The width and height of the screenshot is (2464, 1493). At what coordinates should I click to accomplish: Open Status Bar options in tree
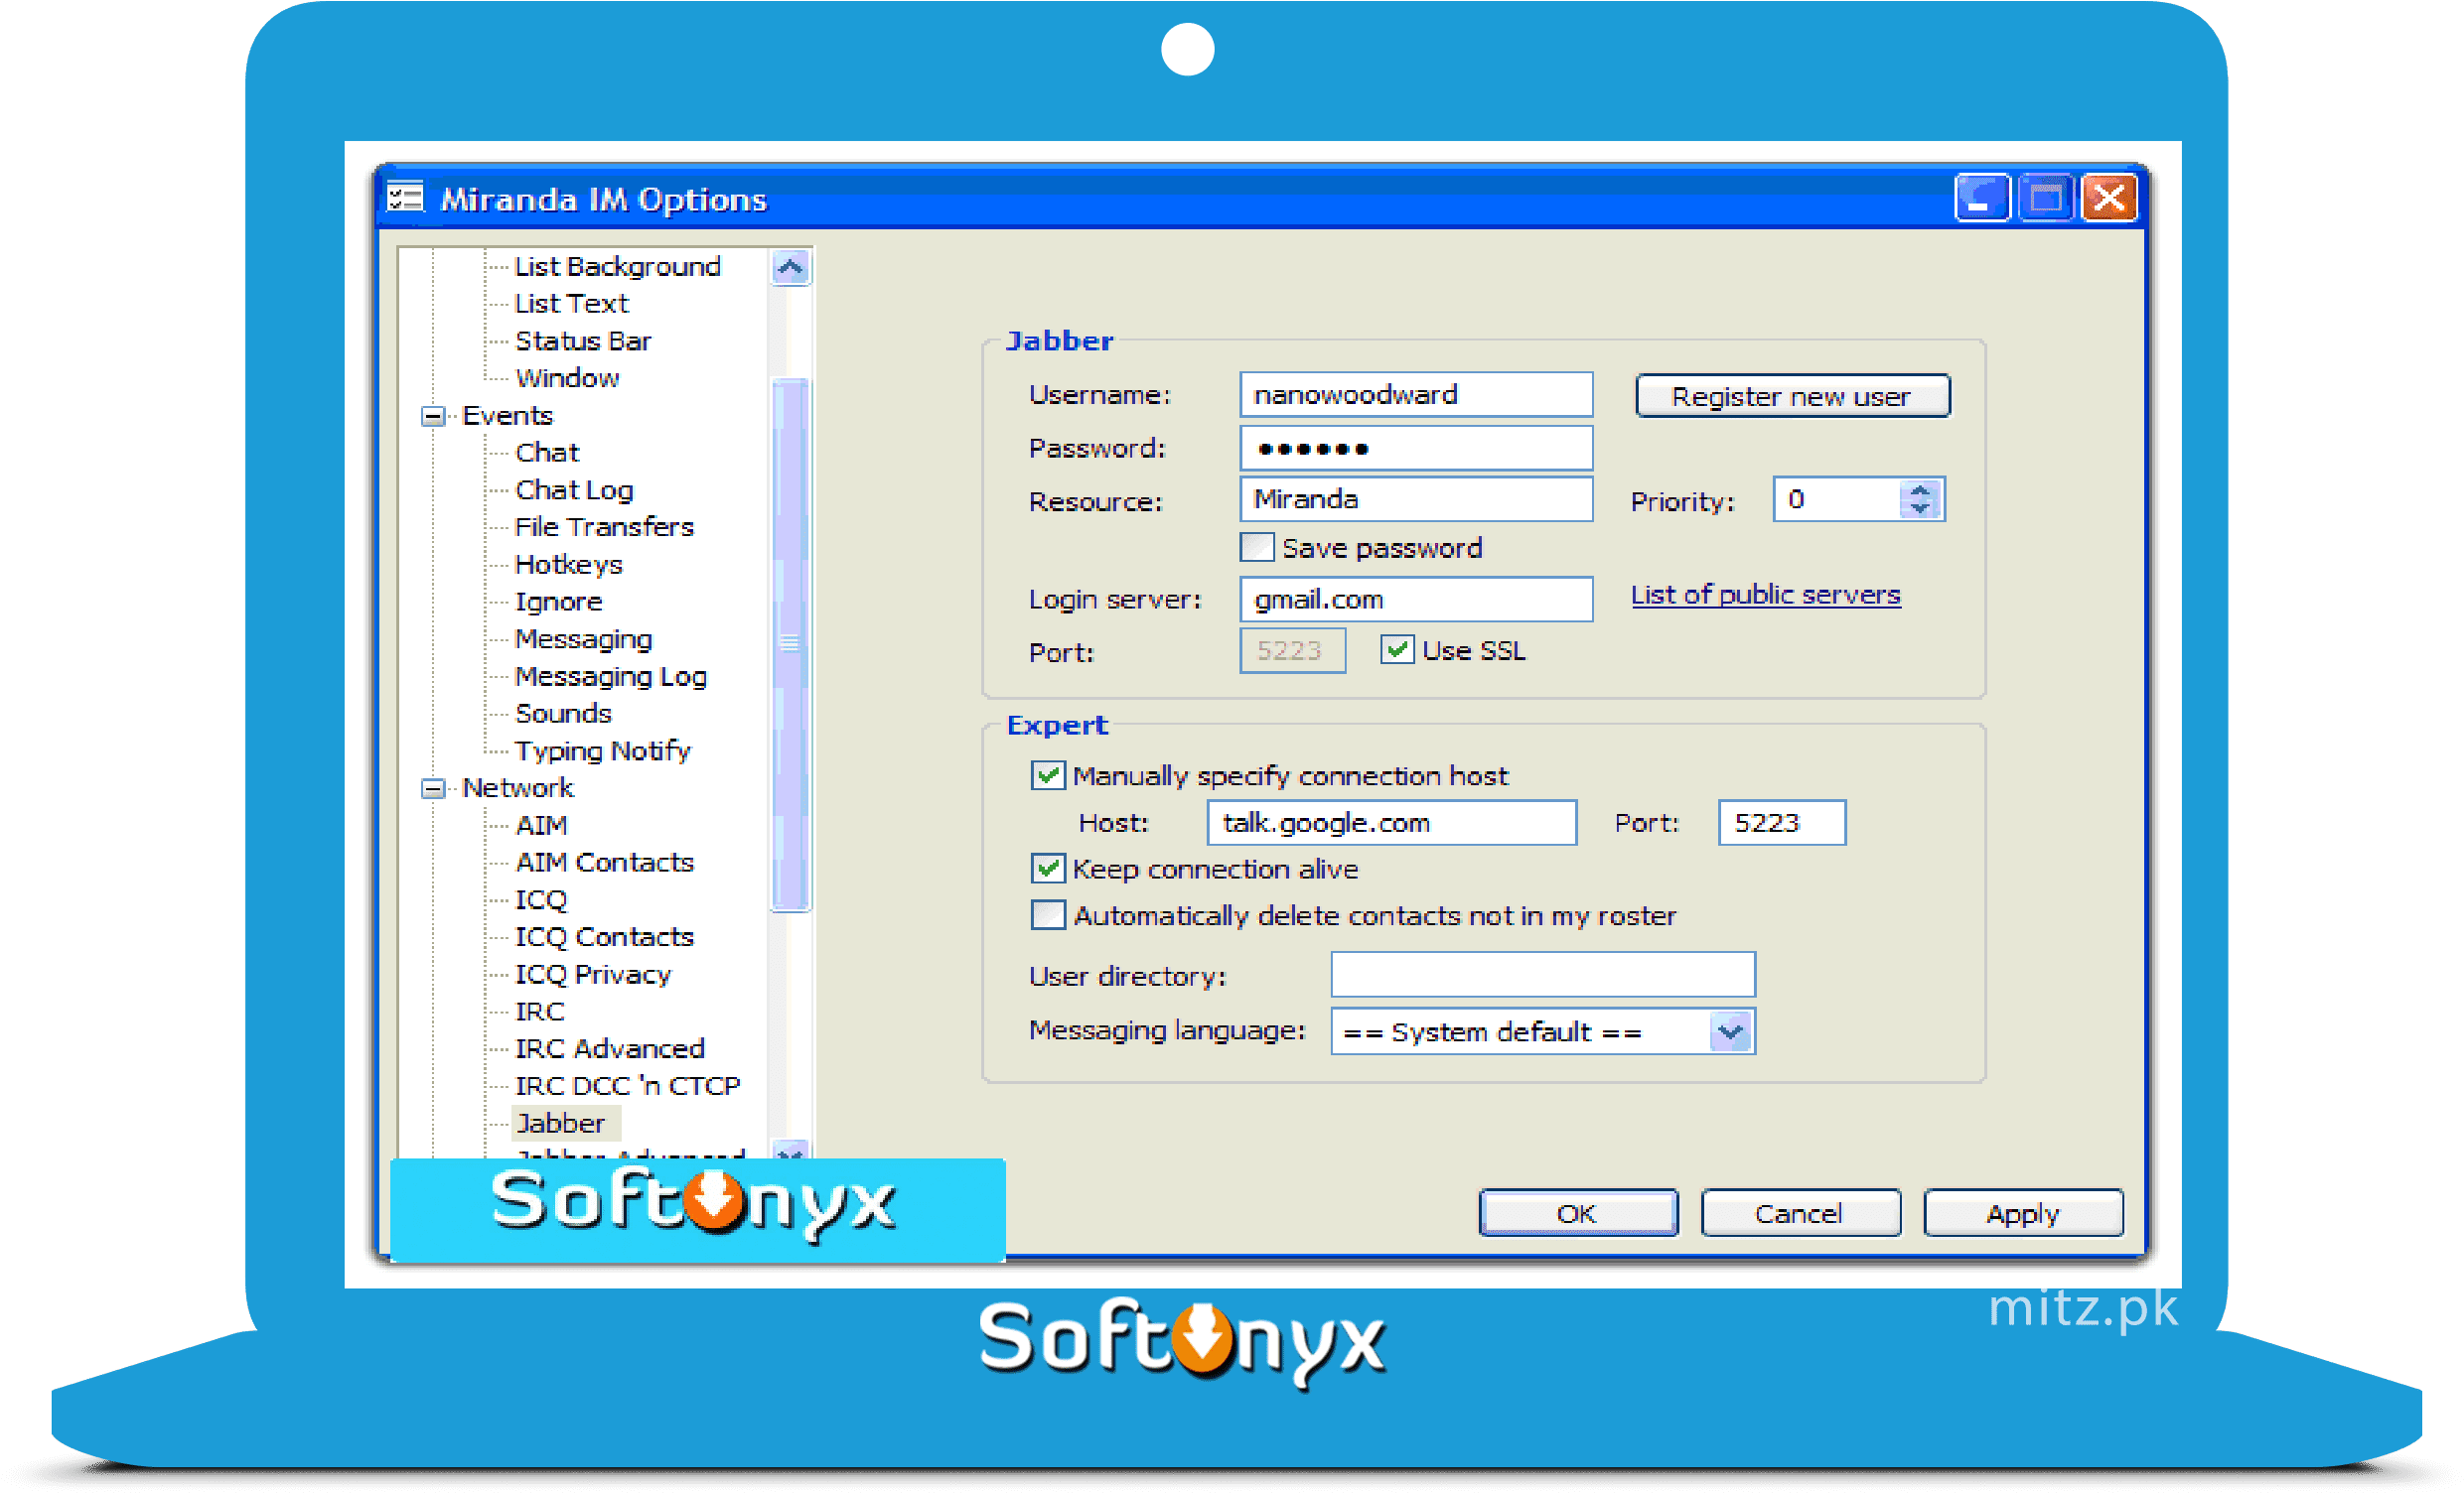583,341
